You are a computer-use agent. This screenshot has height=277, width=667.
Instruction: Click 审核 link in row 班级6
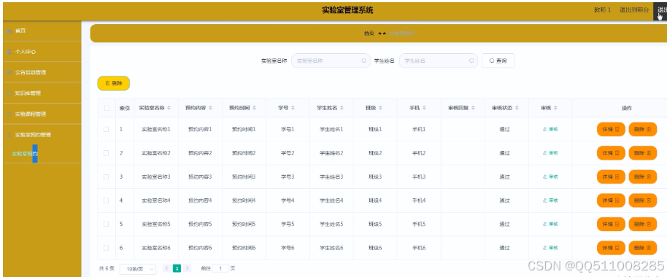click(x=550, y=248)
